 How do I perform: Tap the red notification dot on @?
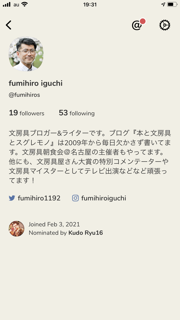pyautogui.click(x=143, y=21)
